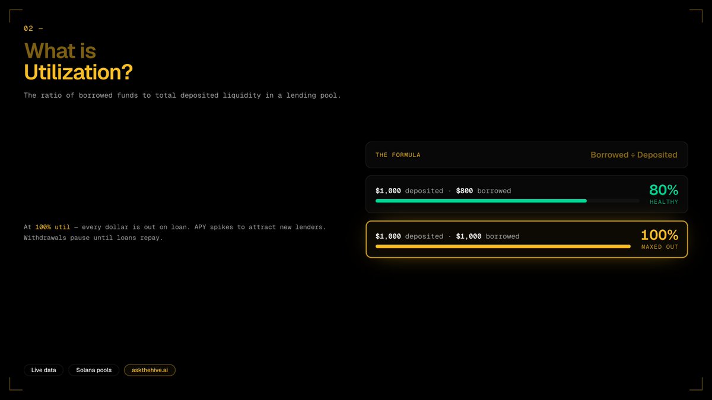Click the What is title text
Viewport: 712px width, 400px height.
[60, 50]
